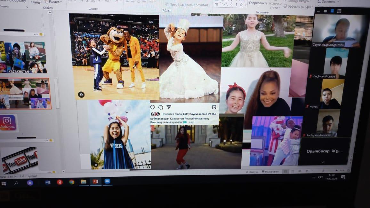This screenshot has width=370, height=208.
Task: Select Сауле Мырзамуратова's video tile
Action: click(x=335, y=31)
